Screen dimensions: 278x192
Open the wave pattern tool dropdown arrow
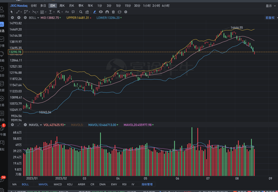coord(38,12)
